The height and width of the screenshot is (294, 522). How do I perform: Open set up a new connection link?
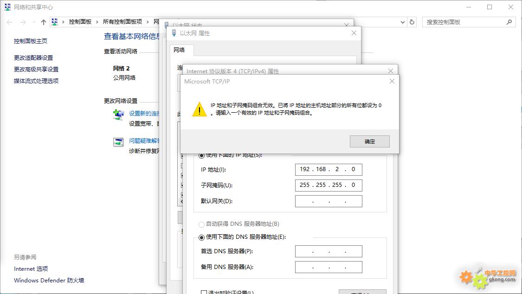tap(144, 114)
